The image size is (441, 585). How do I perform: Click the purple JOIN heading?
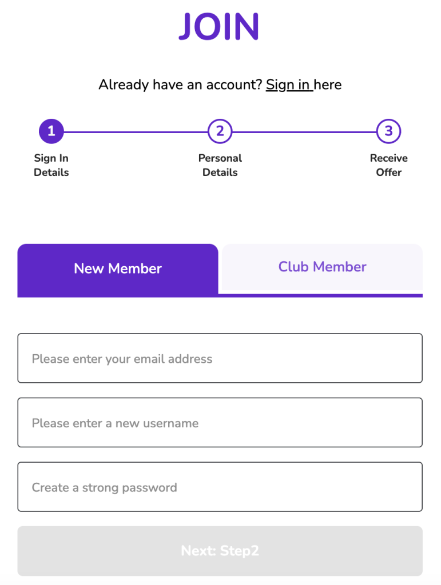click(x=220, y=26)
